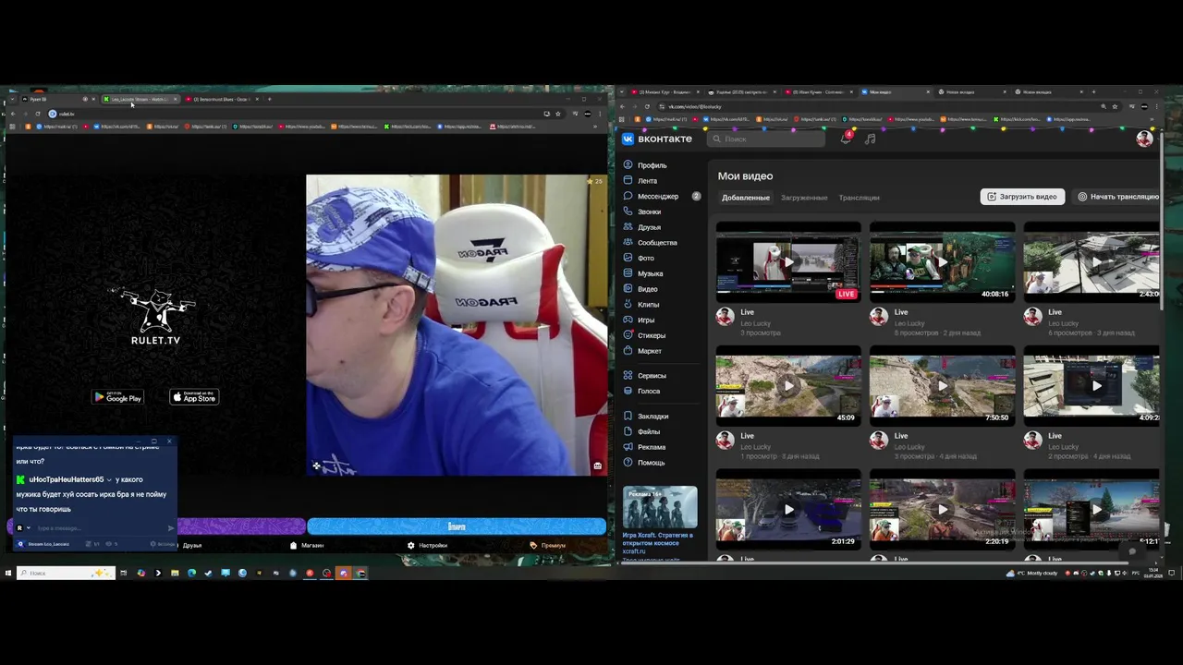The width and height of the screenshot is (1183, 665).
Task: Open Видео in the VK sidebar
Action: click(x=640, y=289)
